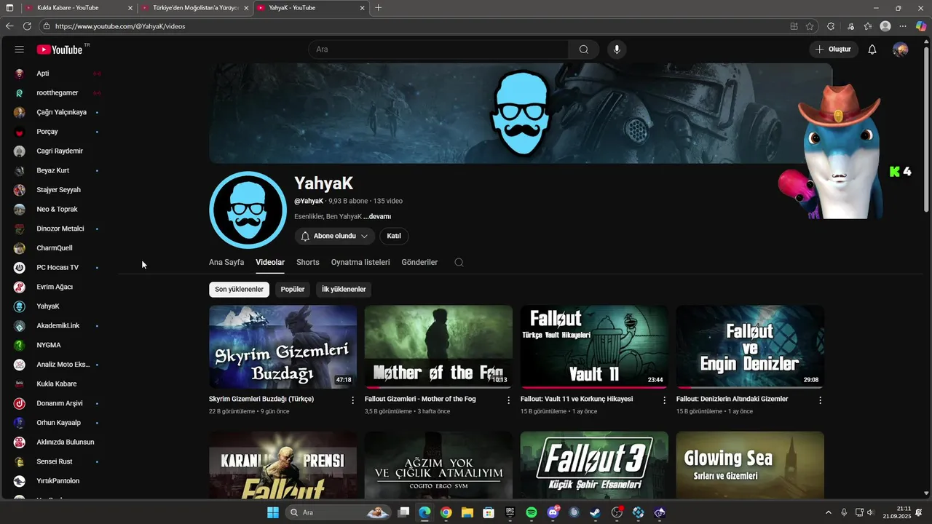Open browser settings three-dot menu
932x524 pixels.
[x=903, y=26]
